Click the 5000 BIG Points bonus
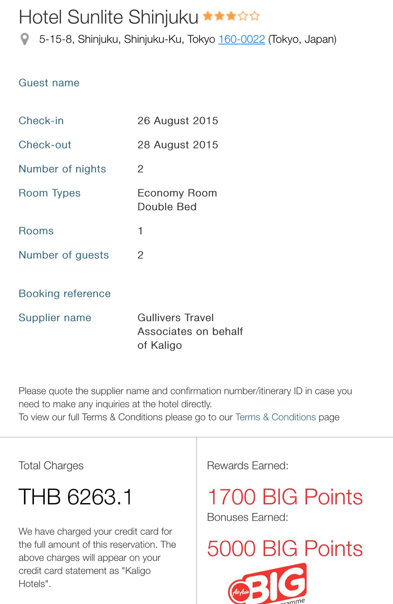 tap(285, 549)
